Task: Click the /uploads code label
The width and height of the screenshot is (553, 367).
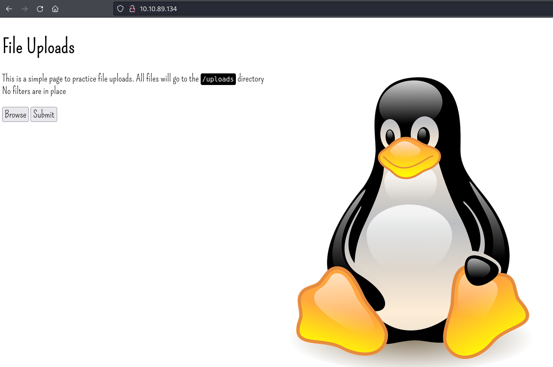Action: (218, 79)
